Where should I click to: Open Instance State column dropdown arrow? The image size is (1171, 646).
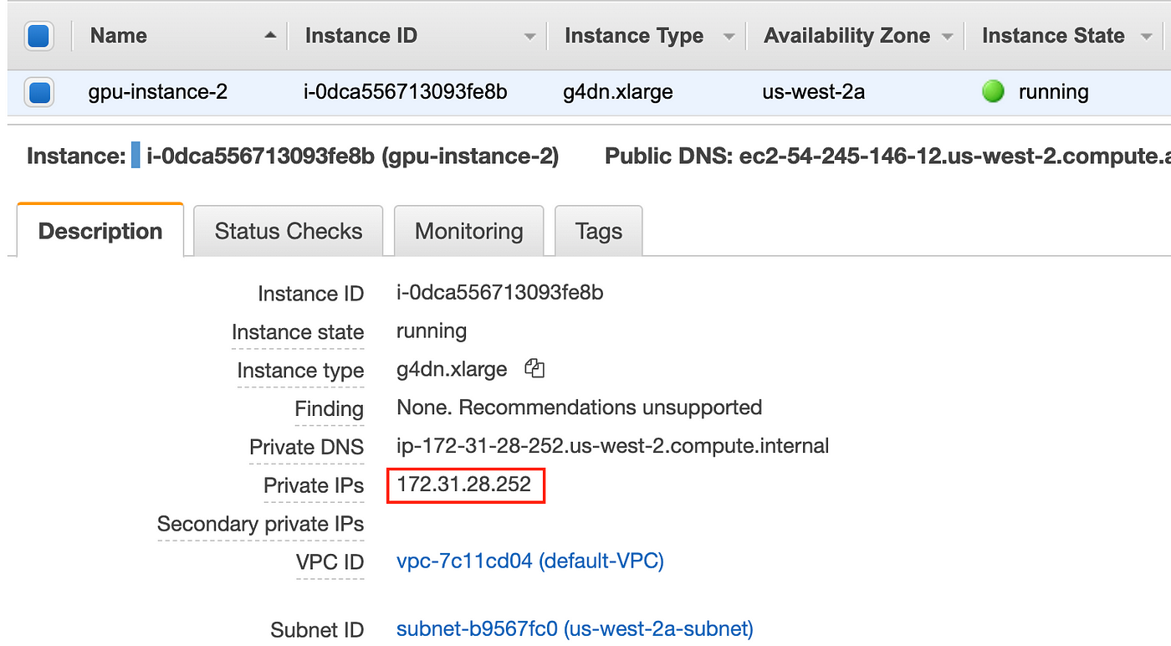coord(1146,37)
